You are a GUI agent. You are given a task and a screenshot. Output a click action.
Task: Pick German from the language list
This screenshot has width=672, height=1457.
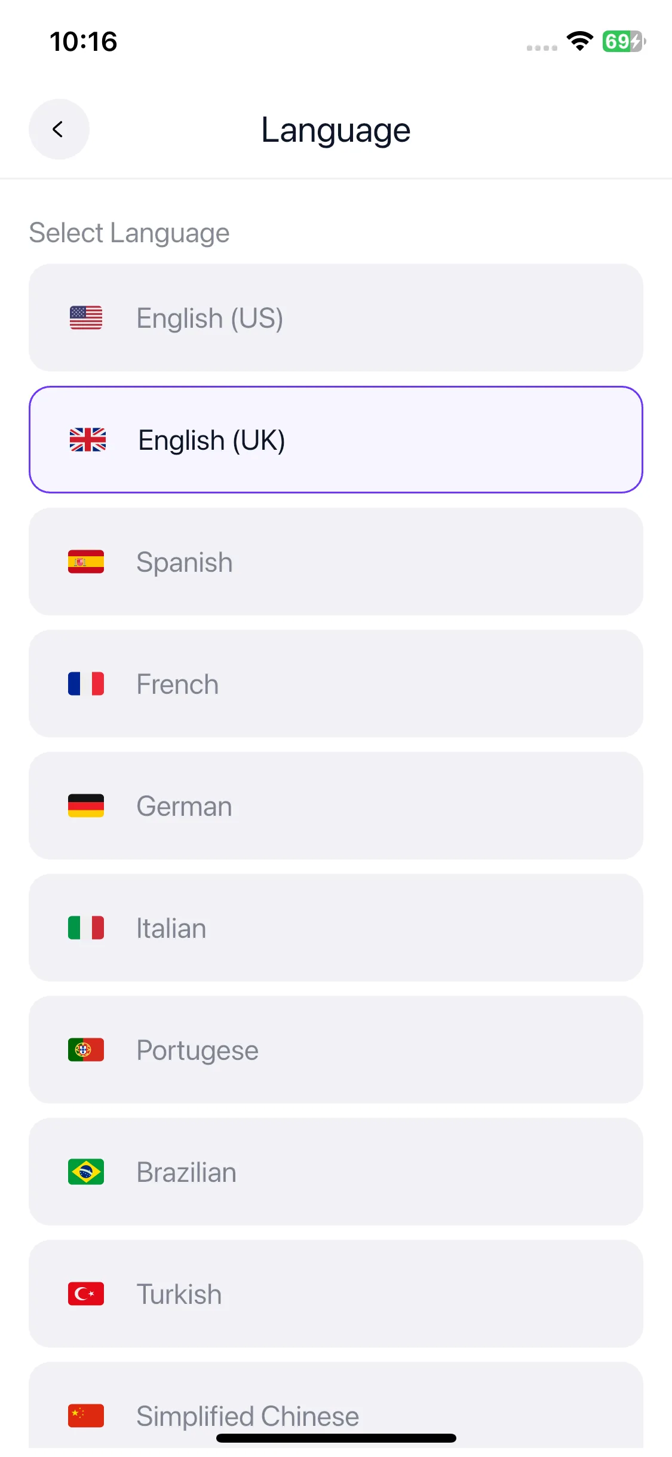[x=336, y=806]
